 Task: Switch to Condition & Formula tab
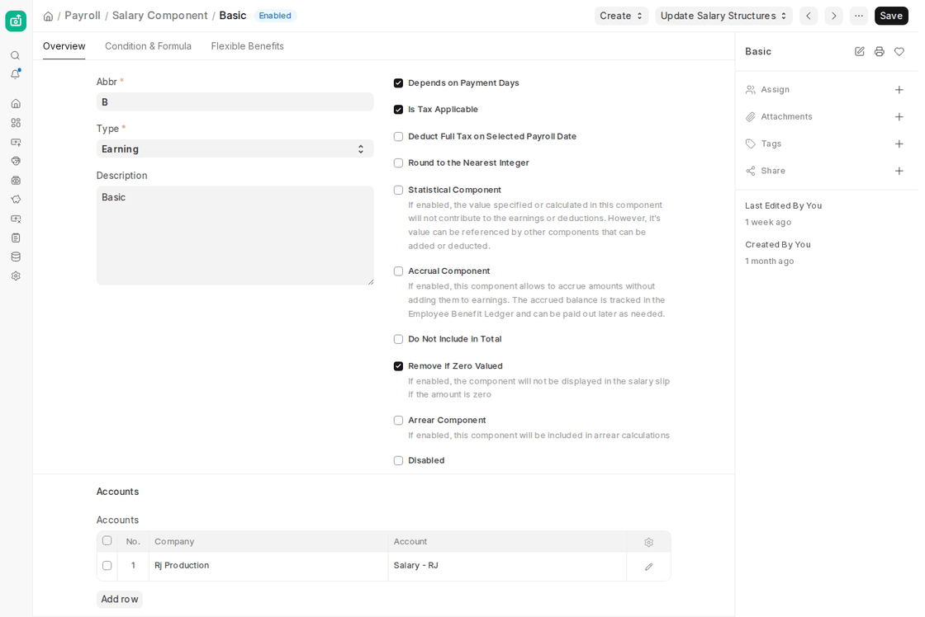(148, 46)
